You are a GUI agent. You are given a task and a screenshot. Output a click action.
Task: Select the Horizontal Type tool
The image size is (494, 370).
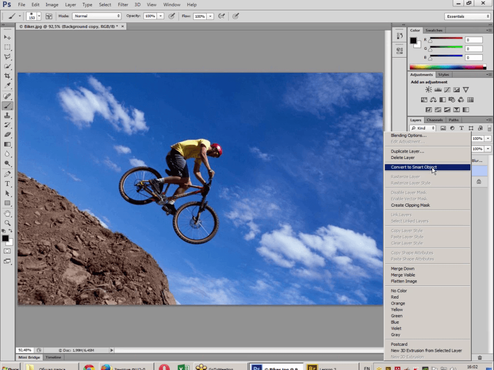point(7,184)
